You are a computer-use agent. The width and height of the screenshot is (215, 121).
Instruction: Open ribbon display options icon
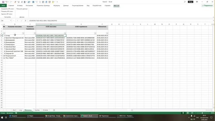point(197,2)
